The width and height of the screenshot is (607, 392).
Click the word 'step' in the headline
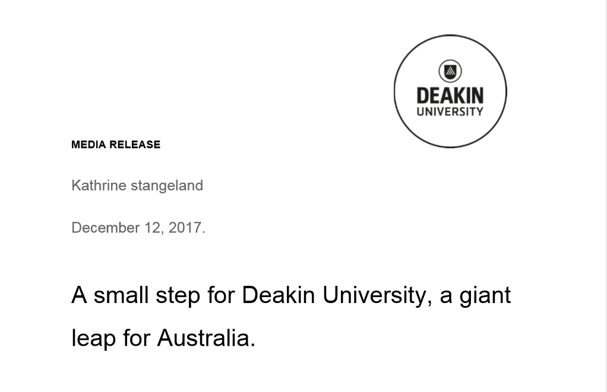(x=178, y=297)
